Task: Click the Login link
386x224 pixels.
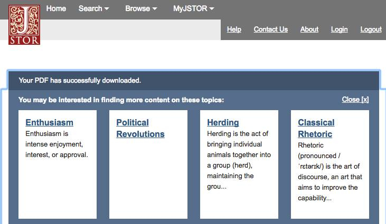Action: 339,30
